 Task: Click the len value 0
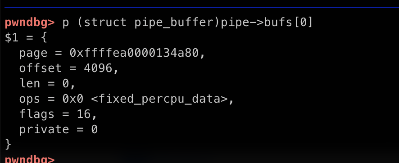pos(66,84)
